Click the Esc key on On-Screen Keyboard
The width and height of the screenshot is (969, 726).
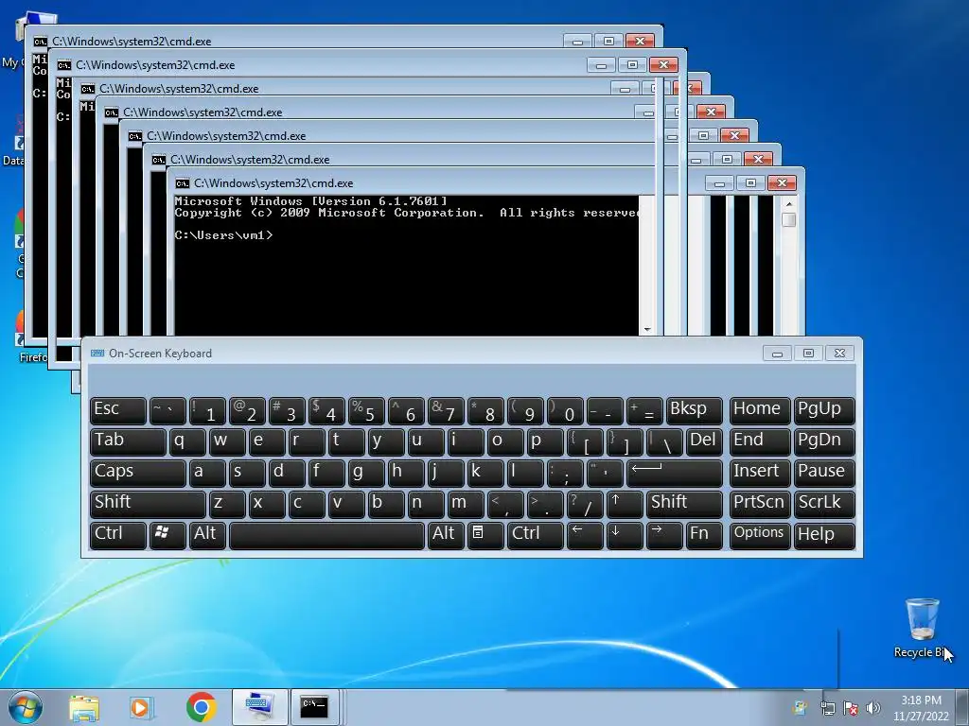click(x=118, y=410)
